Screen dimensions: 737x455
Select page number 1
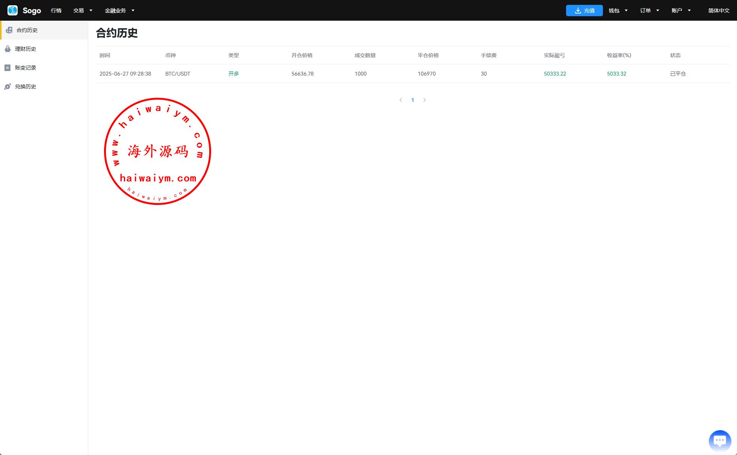(x=412, y=100)
